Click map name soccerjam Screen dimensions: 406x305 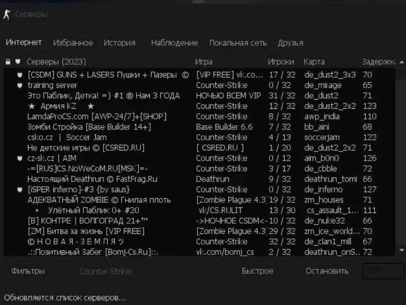point(322,137)
